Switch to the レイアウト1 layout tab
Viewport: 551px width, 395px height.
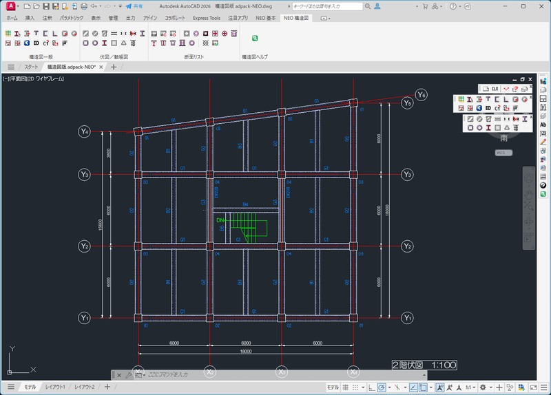coord(56,387)
